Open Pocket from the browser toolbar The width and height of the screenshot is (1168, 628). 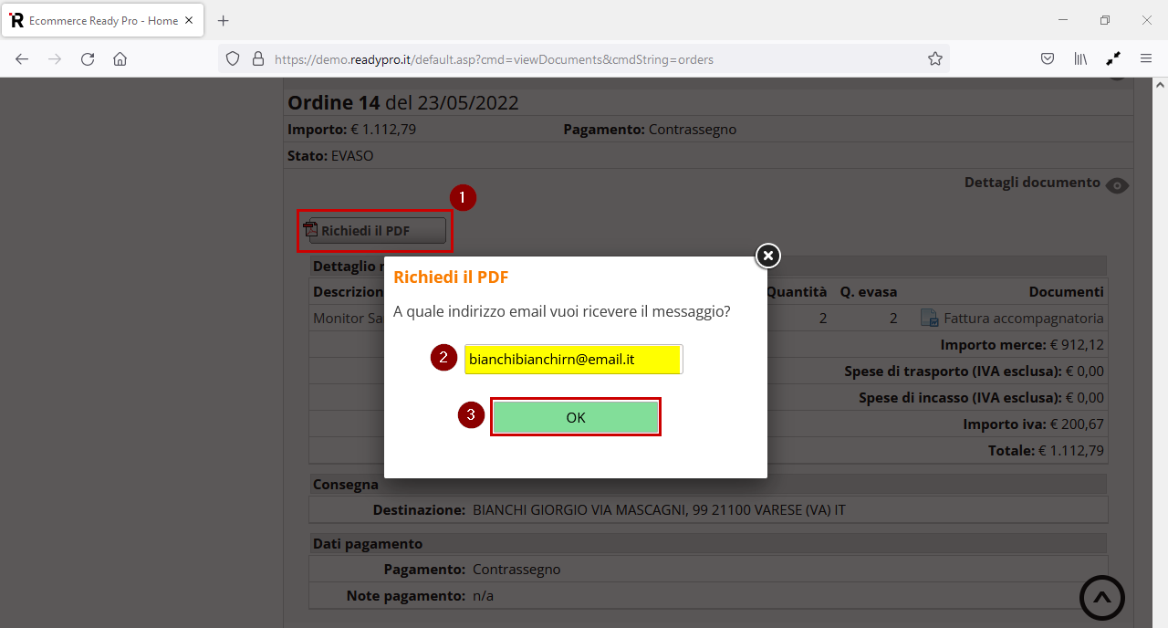[x=1048, y=58]
